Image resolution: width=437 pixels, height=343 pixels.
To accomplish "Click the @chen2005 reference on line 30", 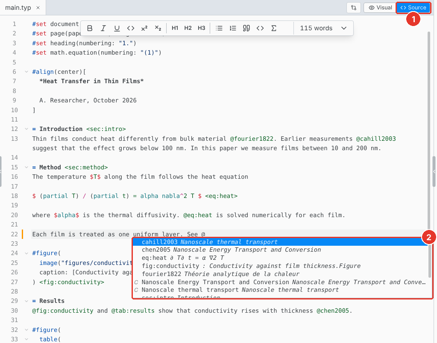I will (333, 311).
